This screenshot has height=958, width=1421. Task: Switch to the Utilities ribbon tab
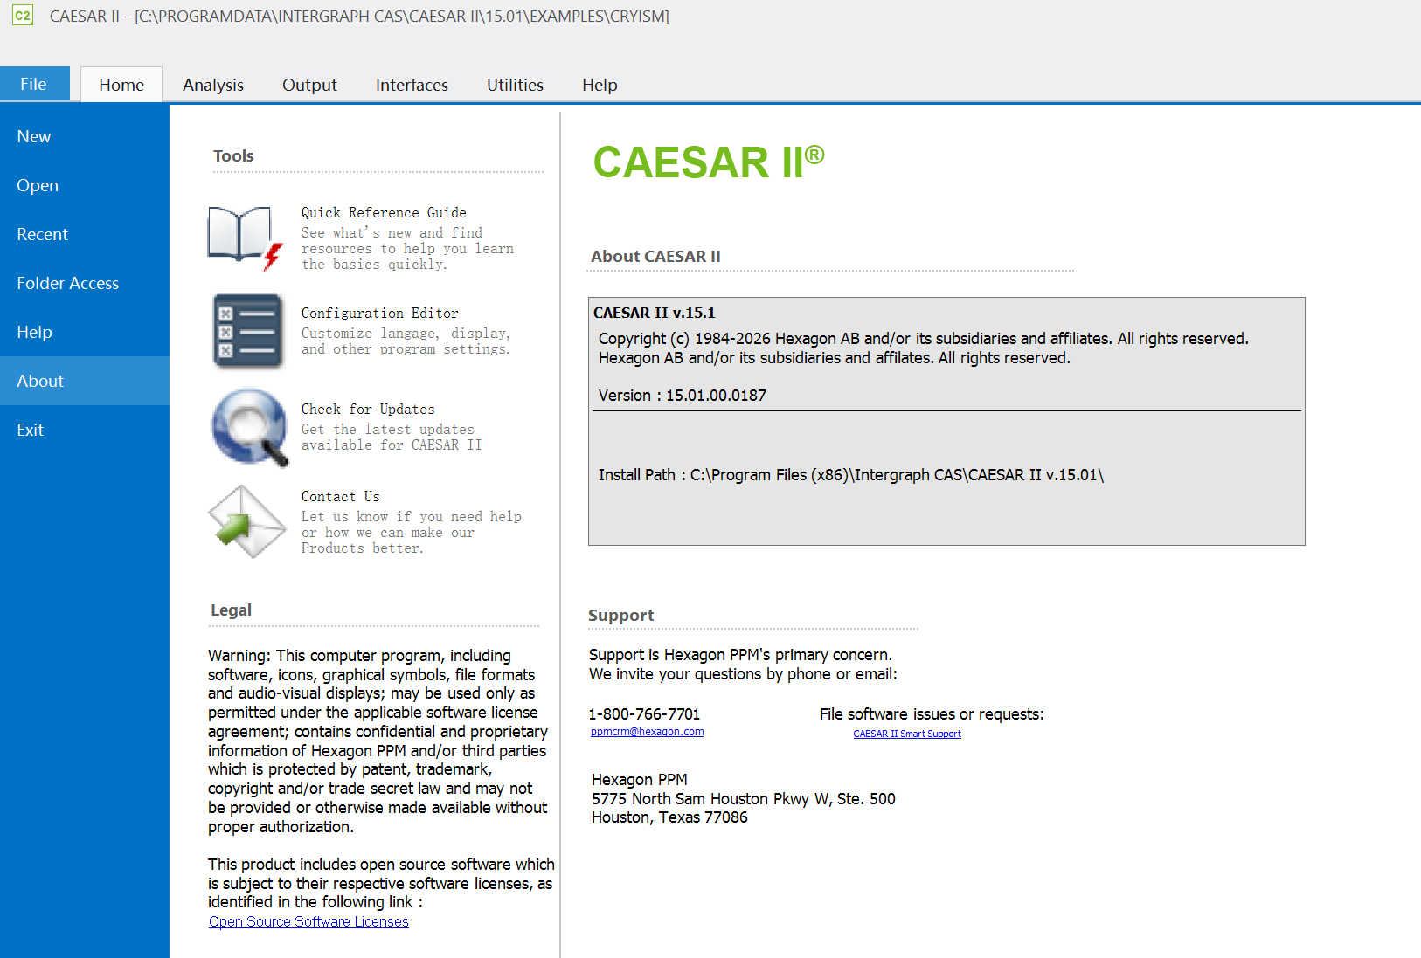pos(515,85)
